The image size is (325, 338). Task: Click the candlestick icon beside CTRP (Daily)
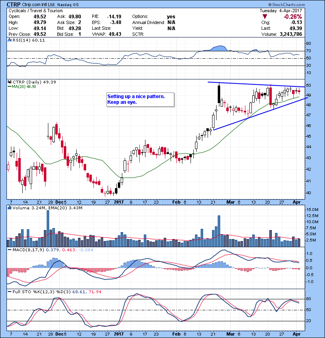9,82
